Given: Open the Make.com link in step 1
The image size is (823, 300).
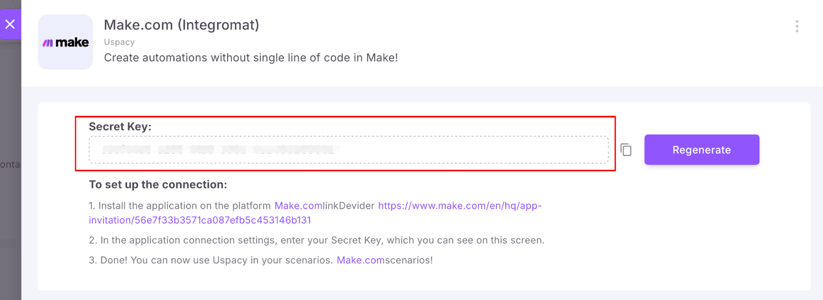Looking at the screenshot, I should [x=298, y=206].
